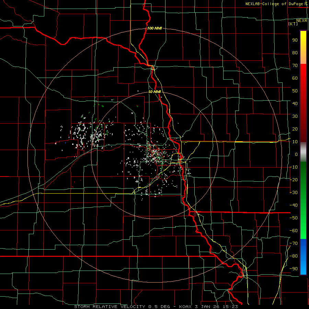Viewport: 309px width, 309px height.
Task: Click the 0 knot scale label
Action: click(x=296, y=154)
